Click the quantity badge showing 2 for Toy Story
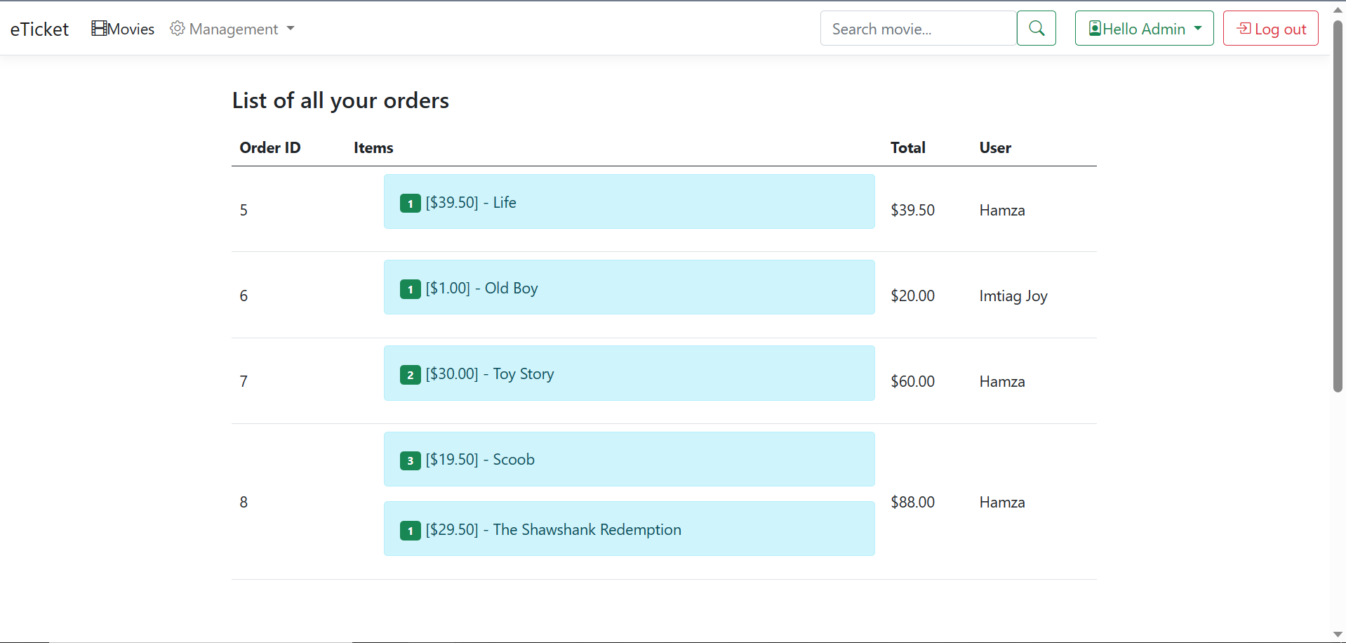1346x643 pixels. click(x=410, y=375)
